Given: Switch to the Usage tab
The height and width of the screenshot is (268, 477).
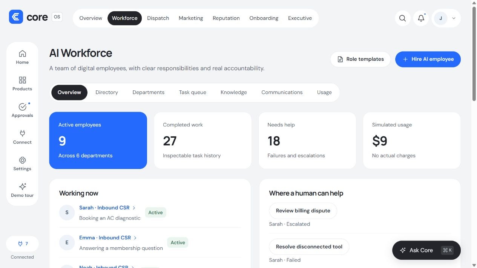Looking at the screenshot, I should 324,92.
